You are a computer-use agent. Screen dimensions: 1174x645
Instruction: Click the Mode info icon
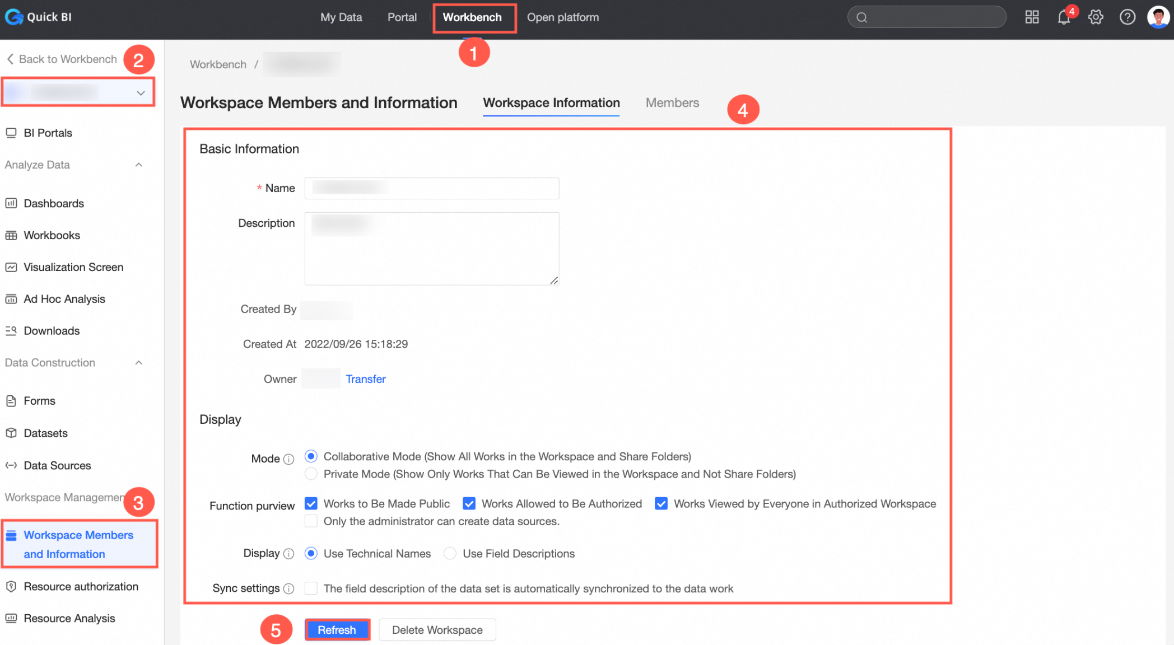(288, 459)
